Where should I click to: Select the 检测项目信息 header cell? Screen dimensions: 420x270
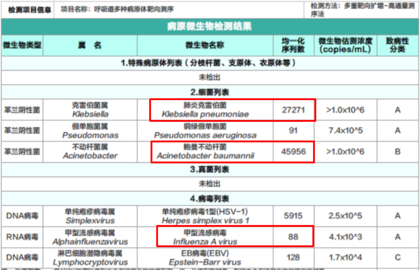(x=30, y=10)
